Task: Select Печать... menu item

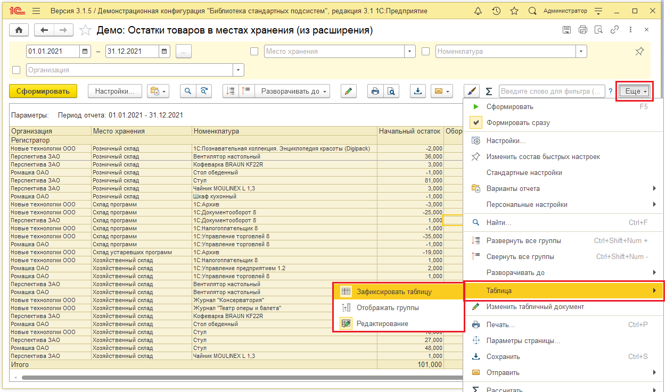Action: (563, 324)
